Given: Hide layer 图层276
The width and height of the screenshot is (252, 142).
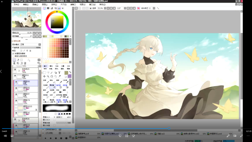Looking at the screenshot, I should coord(16,101).
